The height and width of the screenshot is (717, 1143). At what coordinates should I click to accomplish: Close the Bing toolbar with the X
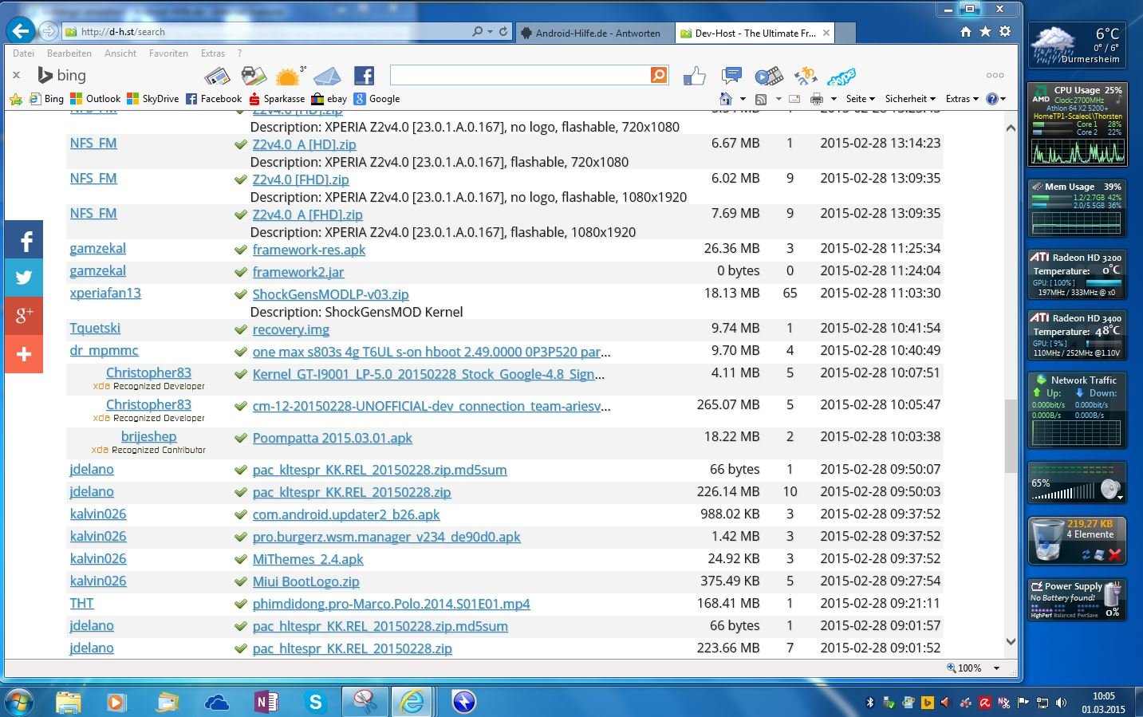(x=16, y=75)
